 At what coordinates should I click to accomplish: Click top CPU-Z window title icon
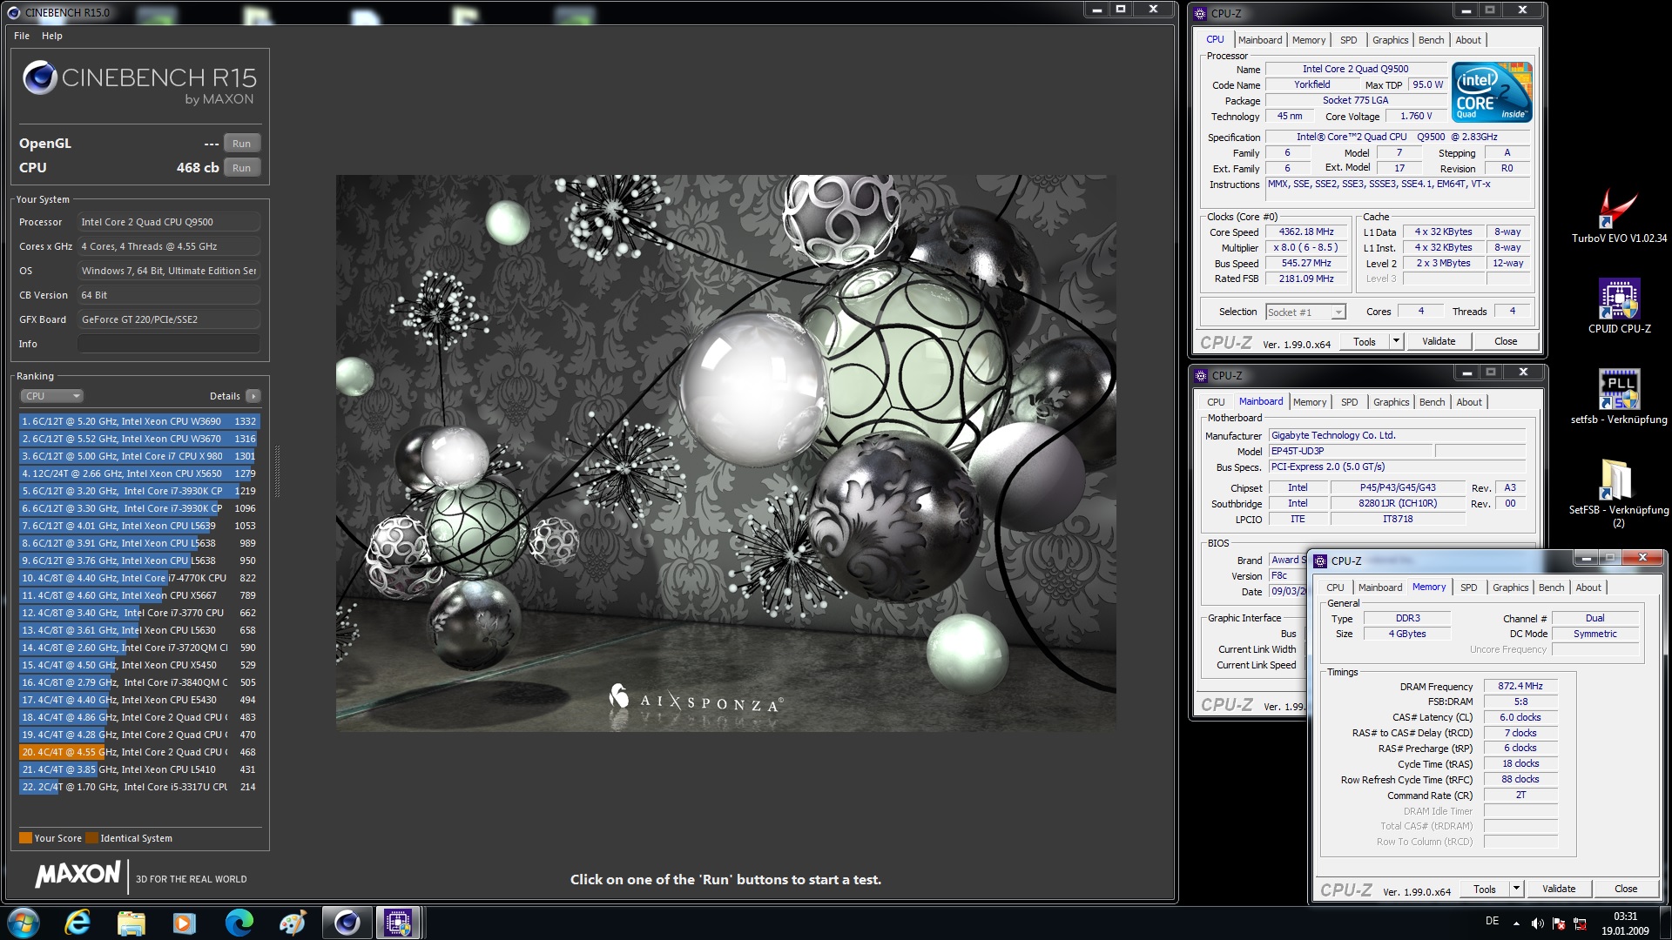(1201, 13)
